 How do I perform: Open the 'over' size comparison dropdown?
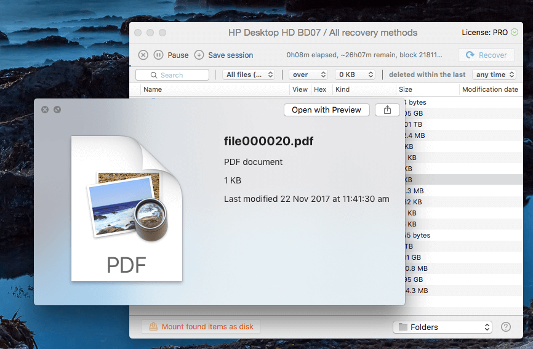point(308,74)
